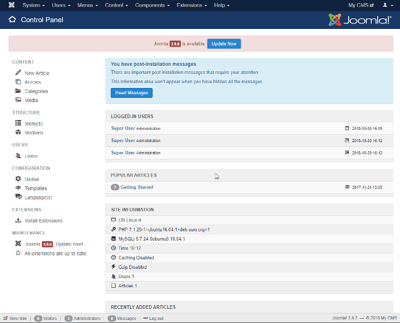Click the star icon beside extensions status
This screenshot has width=400, height=323.
[18, 253]
